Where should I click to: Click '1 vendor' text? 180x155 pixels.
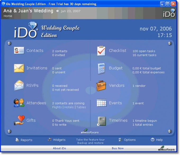(139, 86)
